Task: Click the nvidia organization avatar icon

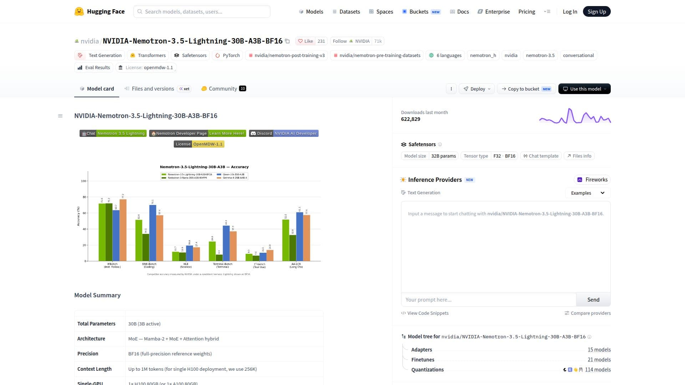Action: (76, 41)
